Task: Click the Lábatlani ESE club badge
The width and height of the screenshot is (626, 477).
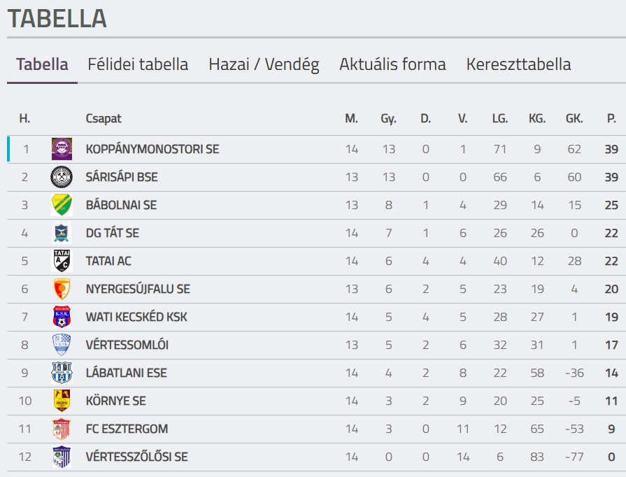Action: click(x=62, y=373)
